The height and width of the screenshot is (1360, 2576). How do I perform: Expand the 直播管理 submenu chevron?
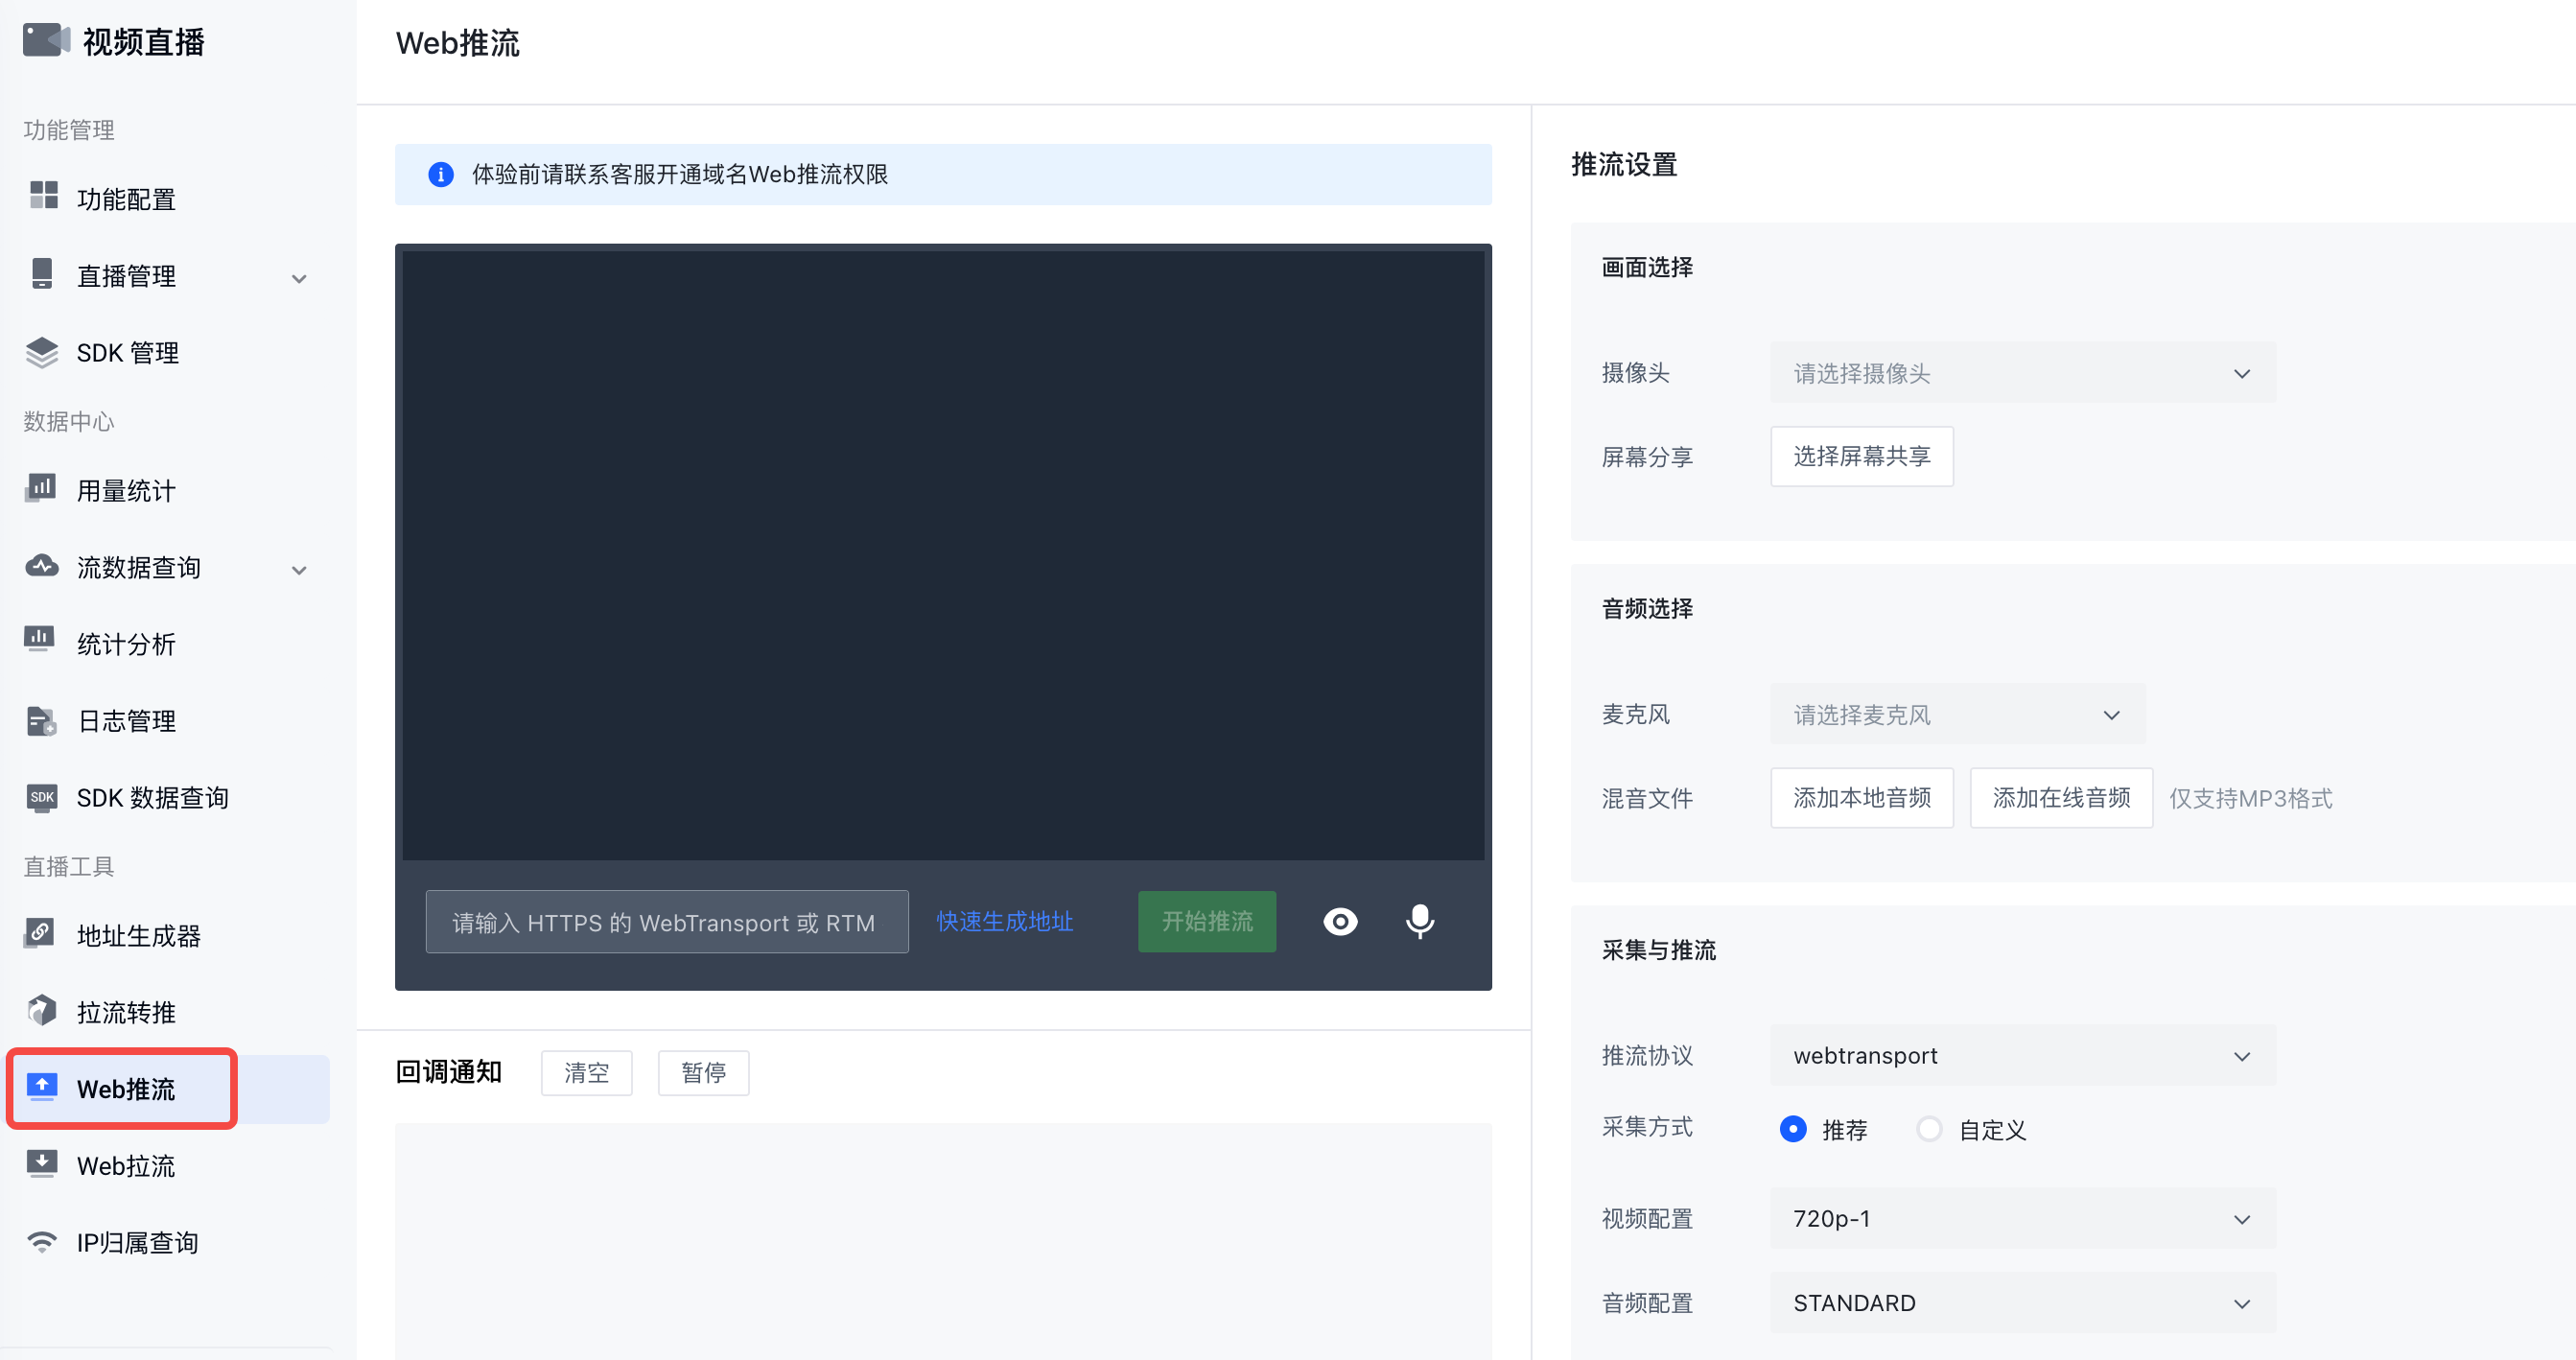(x=299, y=278)
